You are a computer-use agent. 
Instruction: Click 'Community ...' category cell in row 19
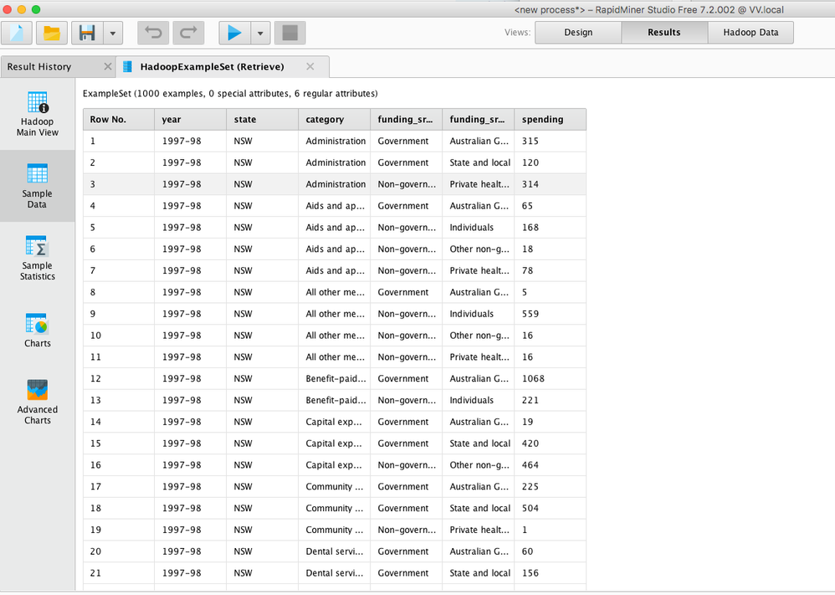point(335,530)
